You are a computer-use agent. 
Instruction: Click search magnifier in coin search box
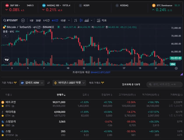150,84
